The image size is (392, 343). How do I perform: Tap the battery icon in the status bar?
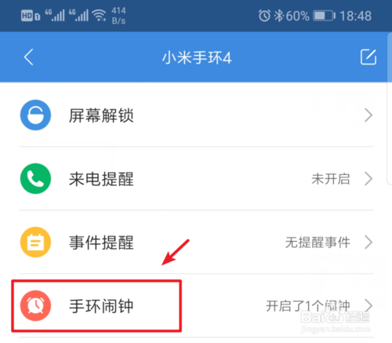[x=324, y=16]
